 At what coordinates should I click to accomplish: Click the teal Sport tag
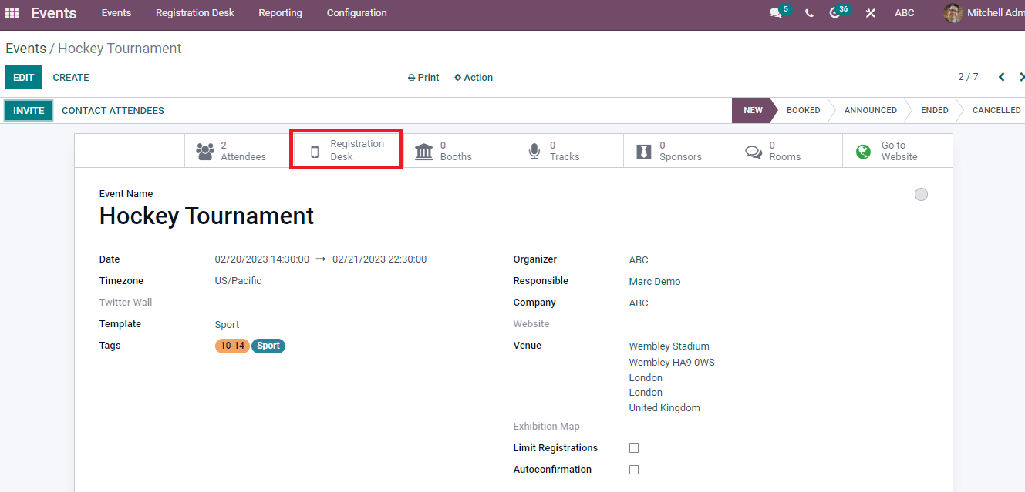(x=268, y=346)
